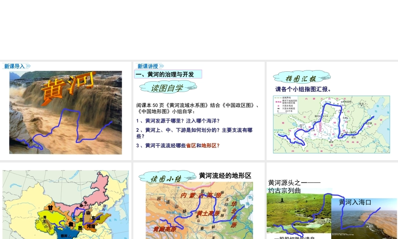Click the 甘 province label on China map
The width and height of the screenshot is (398, 239).
[x=50, y=208]
